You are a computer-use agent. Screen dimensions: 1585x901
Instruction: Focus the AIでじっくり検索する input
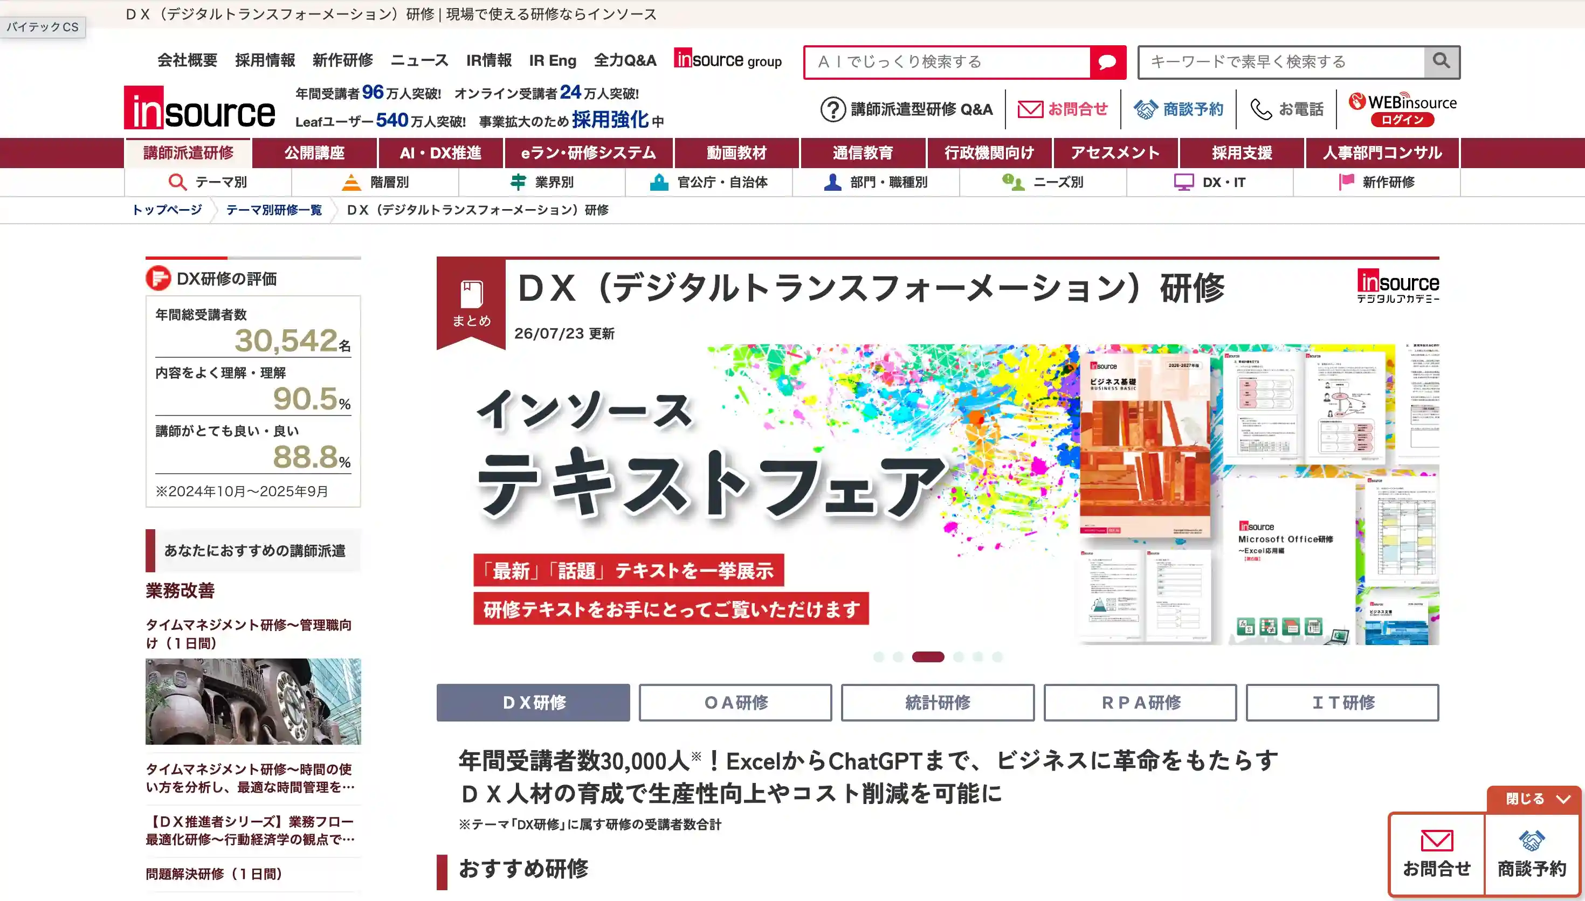point(948,62)
